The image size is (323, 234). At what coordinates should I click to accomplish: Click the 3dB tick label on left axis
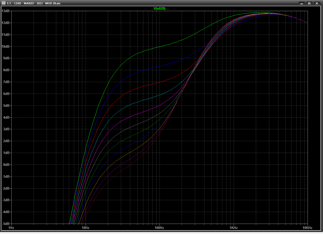click(6, 129)
